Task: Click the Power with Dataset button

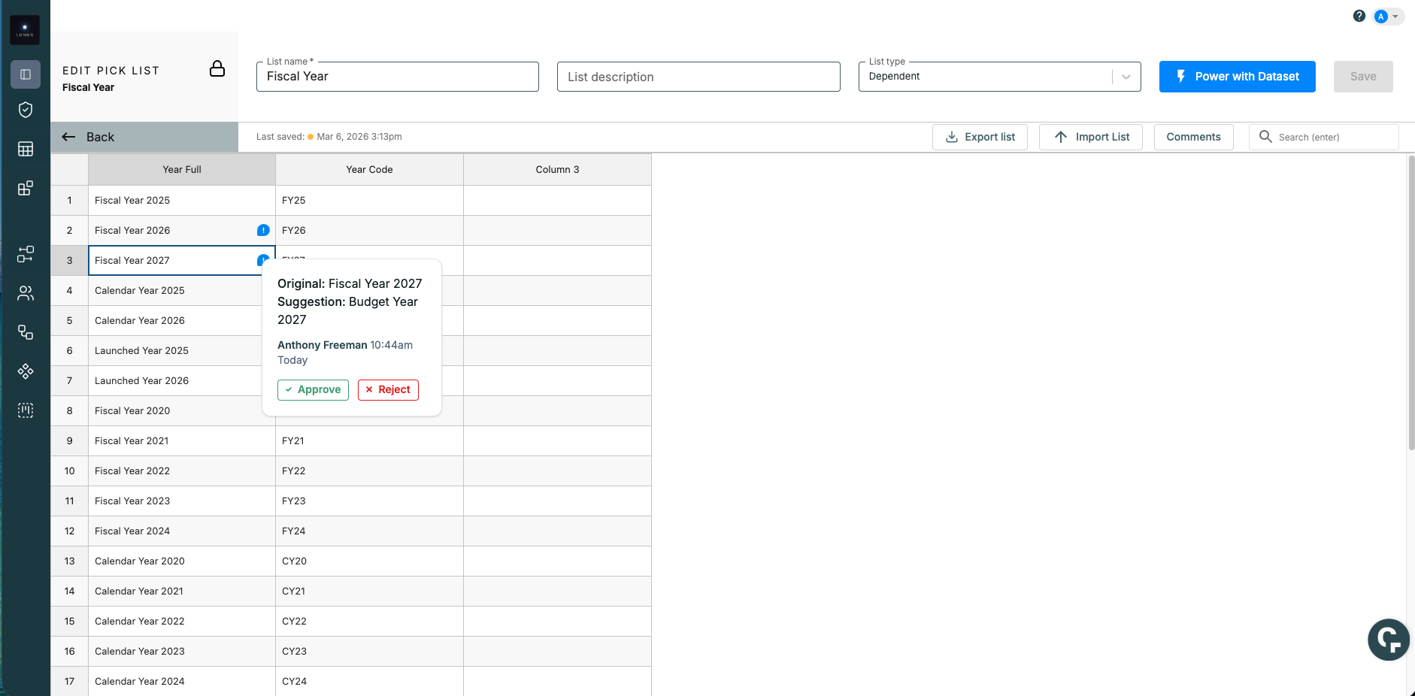Action: click(x=1237, y=77)
